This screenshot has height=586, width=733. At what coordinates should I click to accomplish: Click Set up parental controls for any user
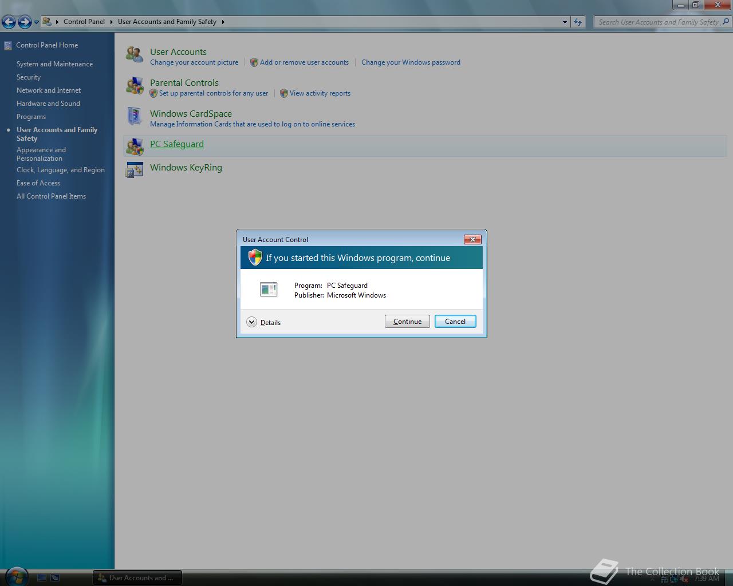(x=214, y=93)
